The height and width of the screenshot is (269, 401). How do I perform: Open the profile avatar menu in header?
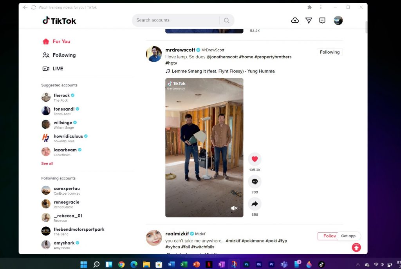click(x=338, y=20)
